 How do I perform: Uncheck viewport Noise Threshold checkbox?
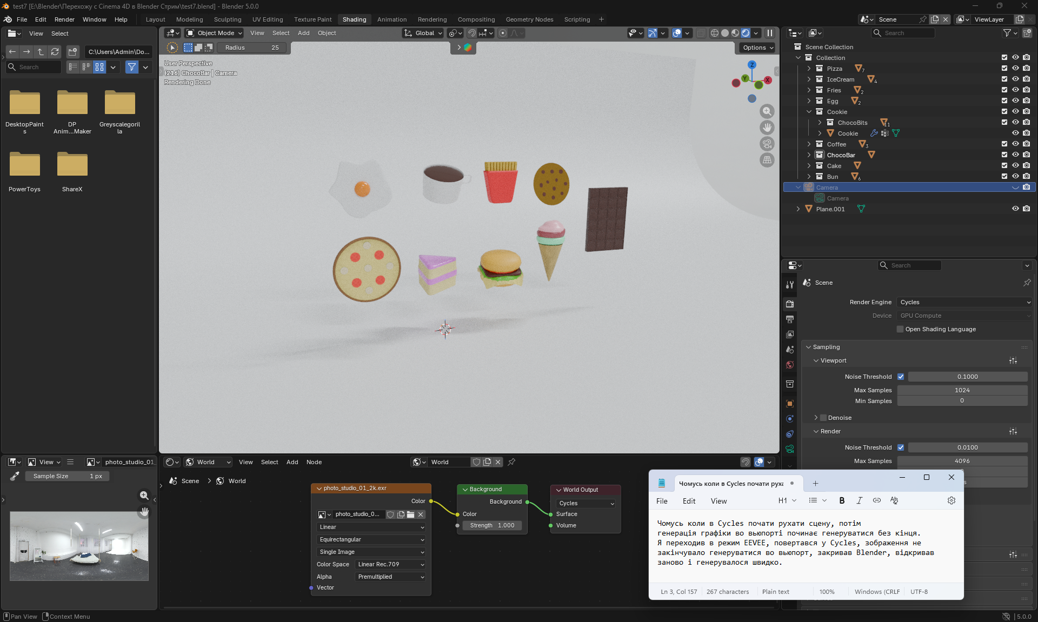901,377
